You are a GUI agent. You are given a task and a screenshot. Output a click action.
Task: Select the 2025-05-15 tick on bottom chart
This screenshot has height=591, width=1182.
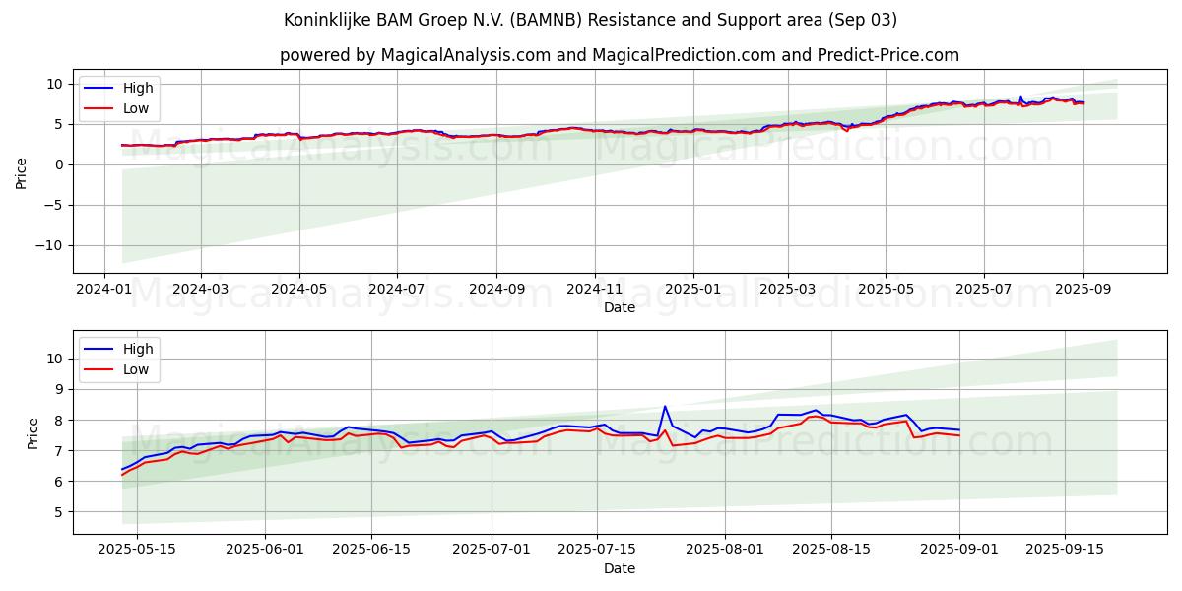pyautogui.click(x=137, y=549)
